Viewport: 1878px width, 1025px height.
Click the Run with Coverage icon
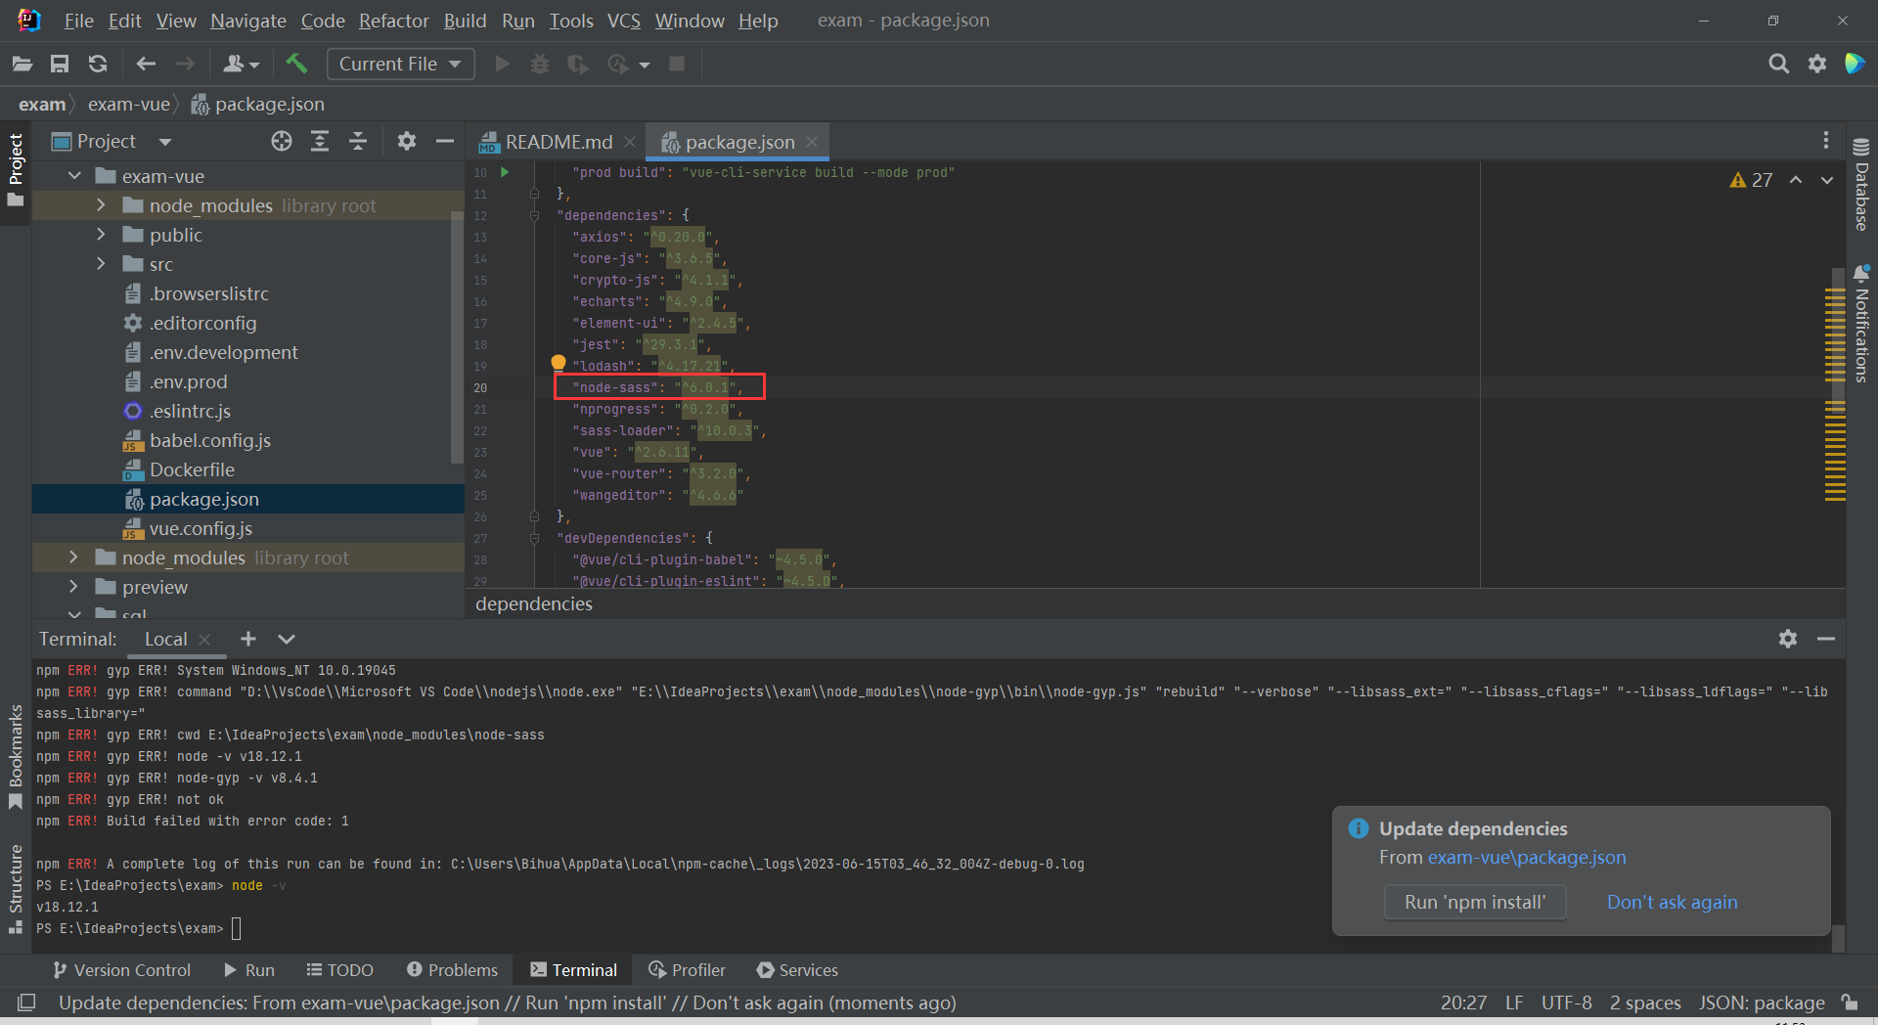578,64
